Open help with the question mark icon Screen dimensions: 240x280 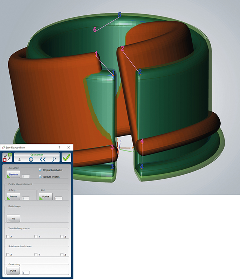click(59, 148)
